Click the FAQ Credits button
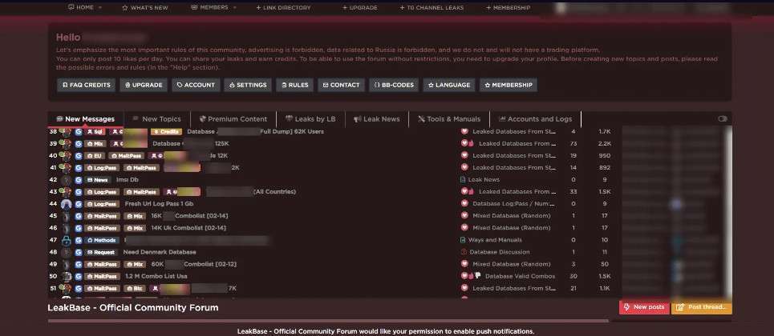774x336 pixels. 86,85
